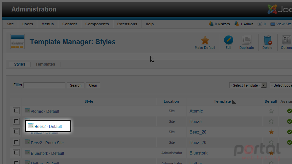Image resolution: width=292 pixels, height=164 pixels.
Task: Open the messages icon showing 0
Action: (x=260, y=24)
